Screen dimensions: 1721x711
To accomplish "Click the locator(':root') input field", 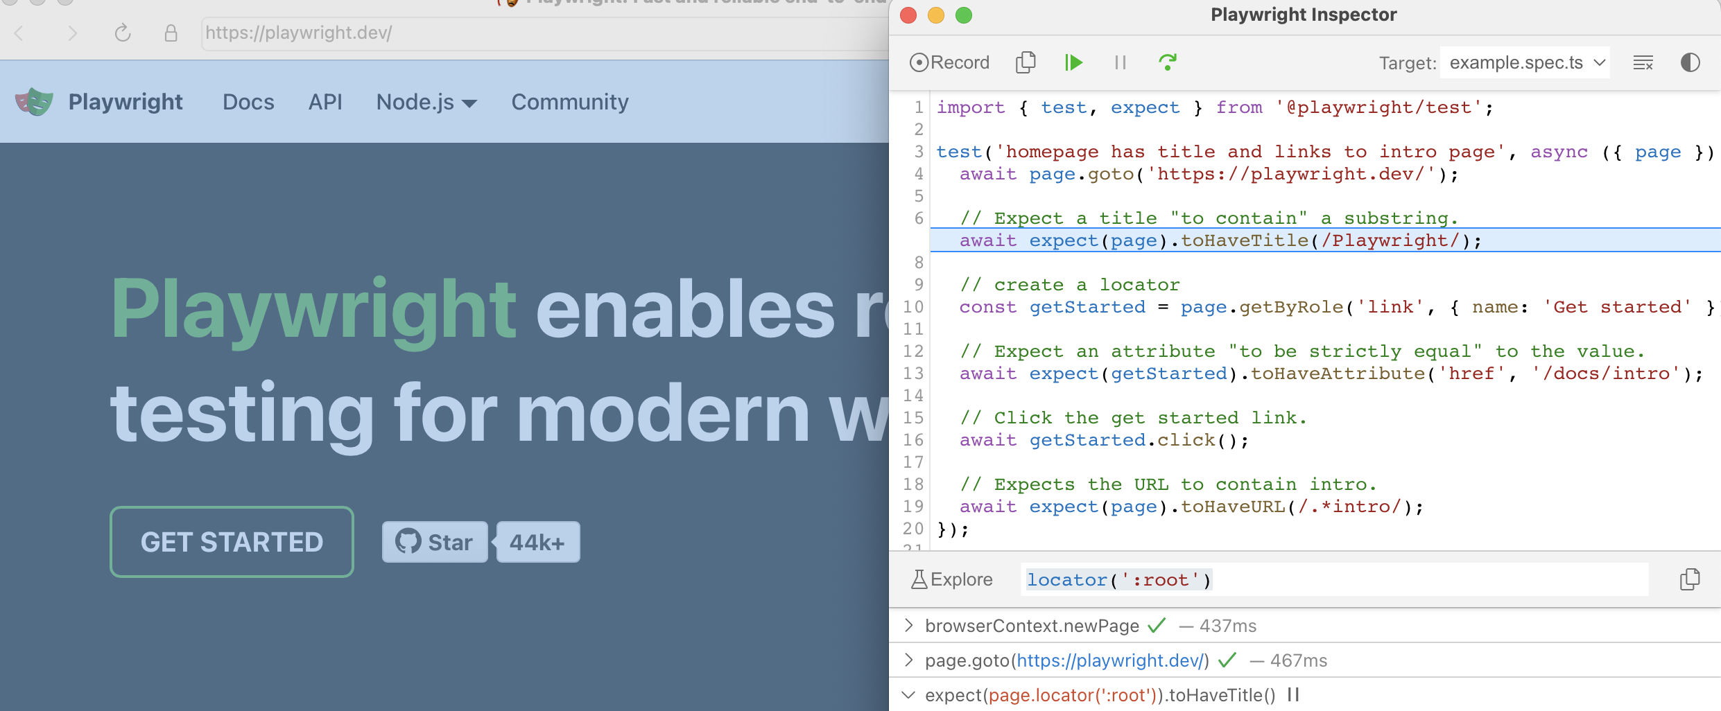I will [1335, 579].
